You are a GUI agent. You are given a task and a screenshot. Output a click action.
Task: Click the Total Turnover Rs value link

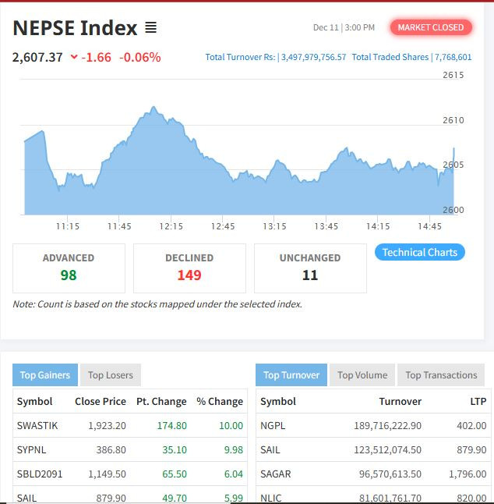coord(312,57)
